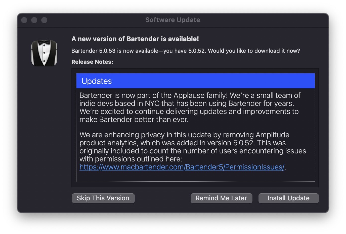346x234 pixels.
Task: Click the Bartender tuxedo app icon
Action: pyautogui.click(x=44, y=53)
